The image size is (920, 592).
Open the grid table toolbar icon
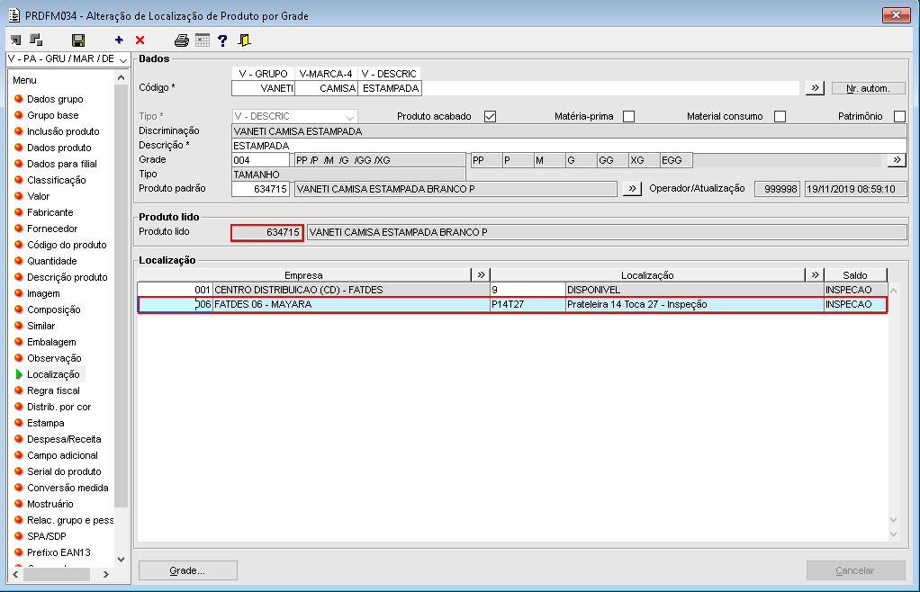[203, 40]
